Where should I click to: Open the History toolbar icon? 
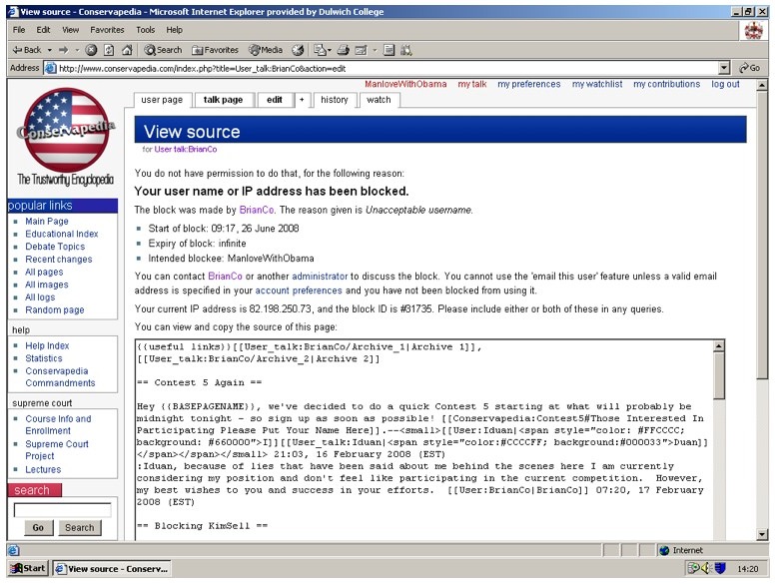click(298, 50)
